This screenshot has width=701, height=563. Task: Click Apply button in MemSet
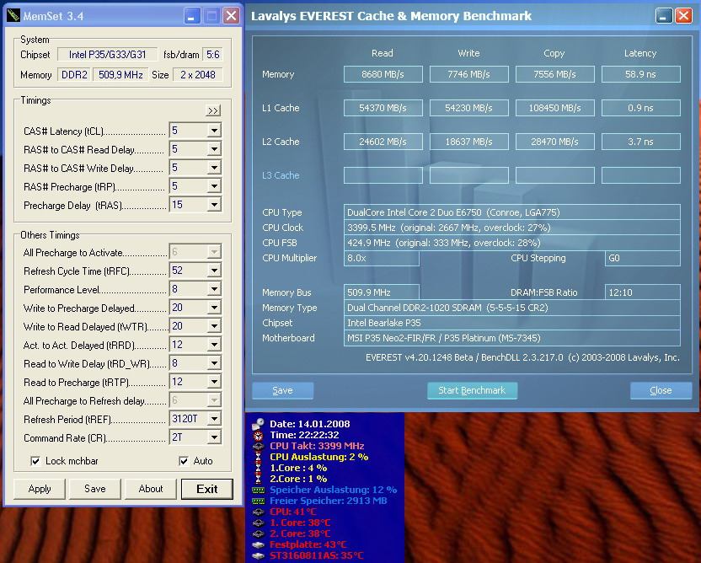click(40, 489)
